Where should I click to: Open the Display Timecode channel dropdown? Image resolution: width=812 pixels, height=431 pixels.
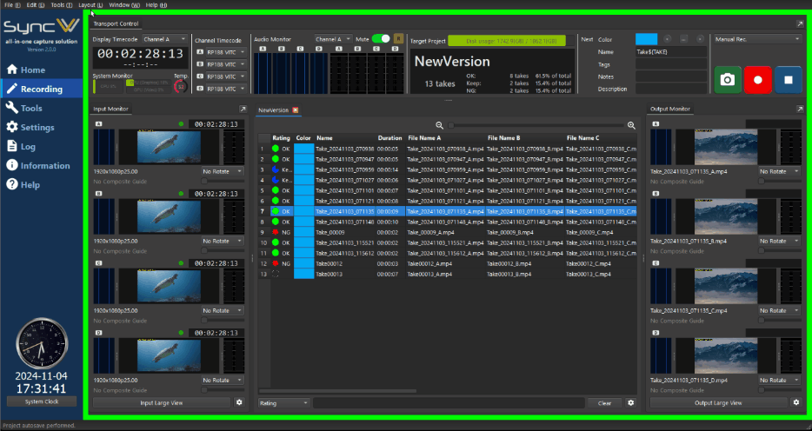tap(165, 39)
